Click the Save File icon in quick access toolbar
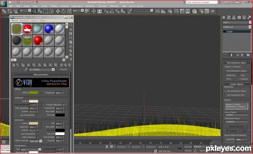 pos(18,2)
